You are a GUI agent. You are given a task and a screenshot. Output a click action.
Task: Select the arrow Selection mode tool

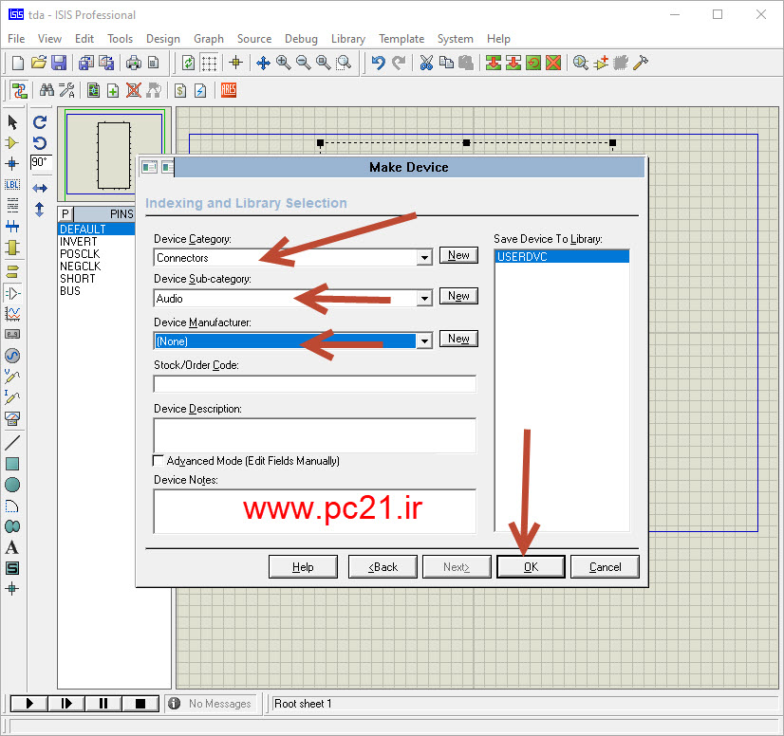pyautogui.click(x=12, y=122)
